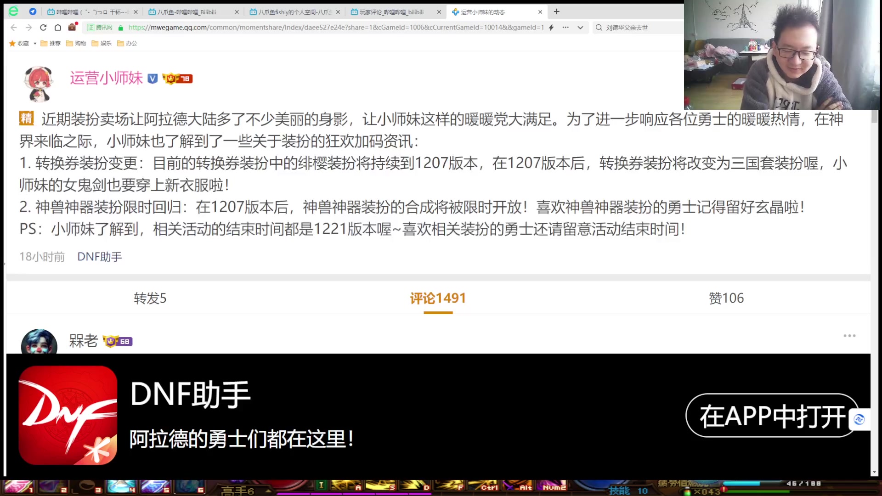This screenshot has height=496, width=882.
Task: Click the red DNF助手 app logo
Action: [68, 415]
